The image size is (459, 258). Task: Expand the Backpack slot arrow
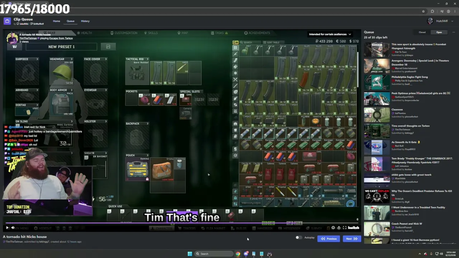(147, 124)
